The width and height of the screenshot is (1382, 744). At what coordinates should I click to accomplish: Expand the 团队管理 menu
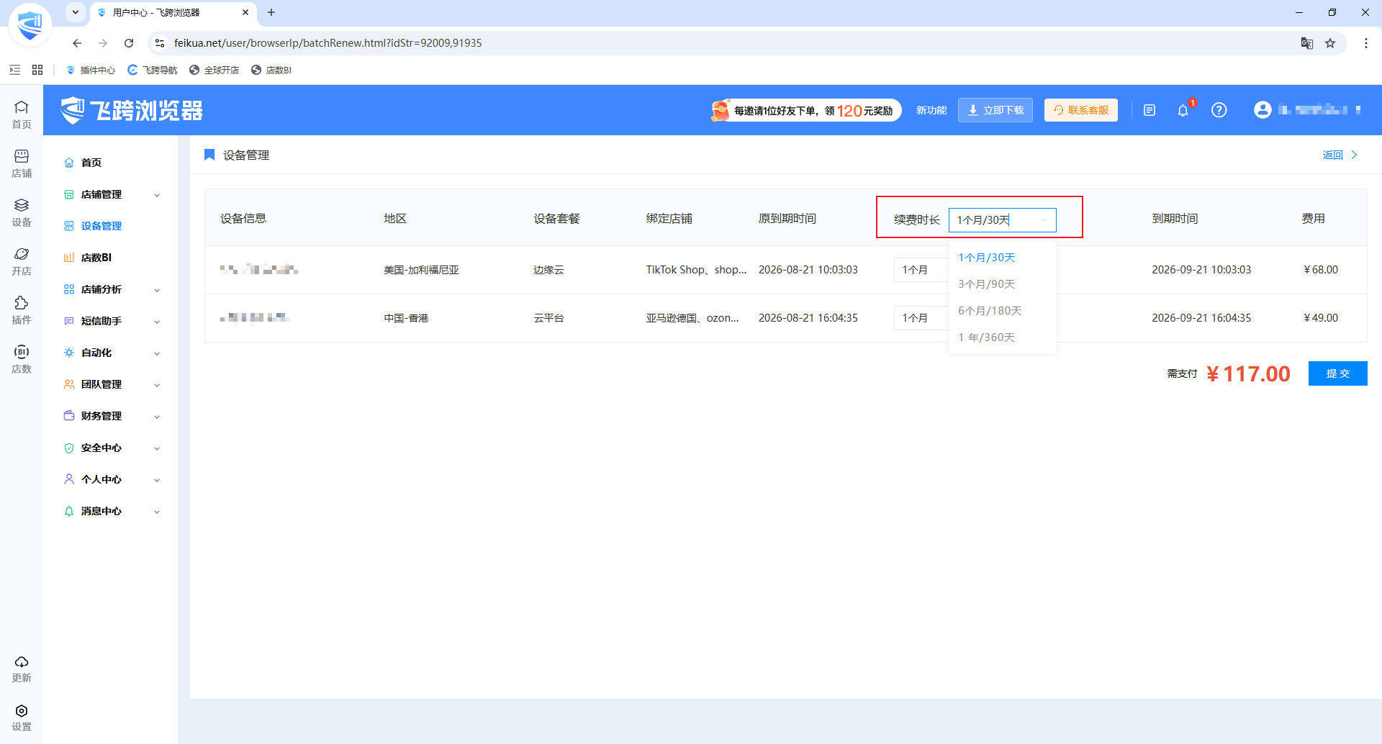pos(112,384)
